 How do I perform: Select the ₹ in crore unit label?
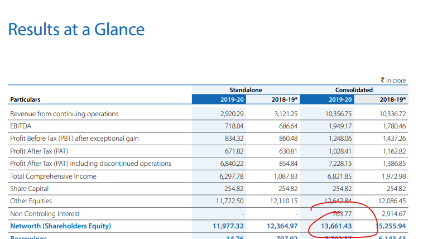click(x=393, y=80)
